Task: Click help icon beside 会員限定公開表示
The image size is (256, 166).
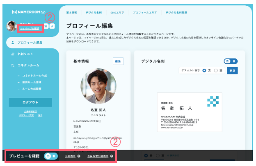Action: tap(112, 156)
